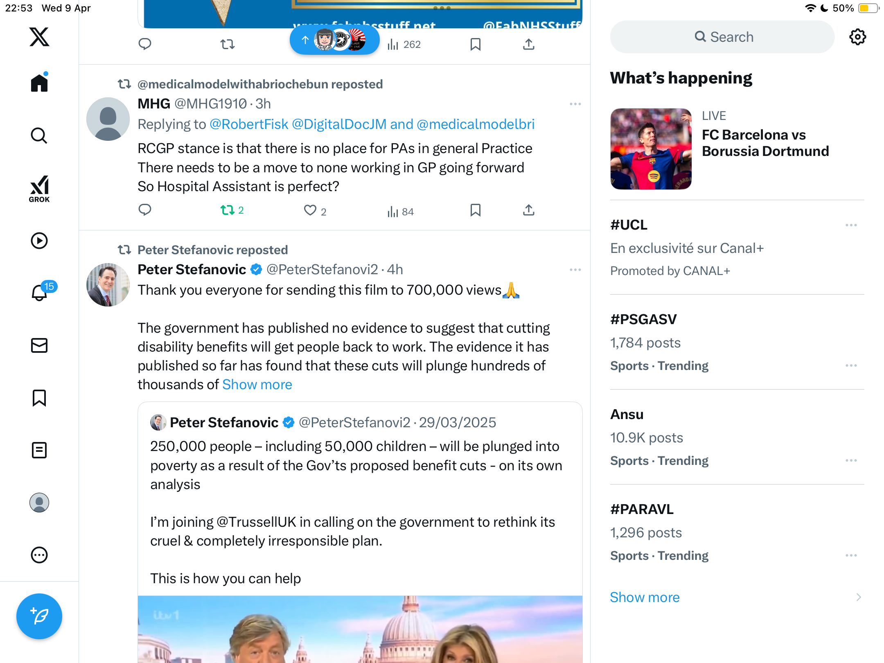Bookmark the MHG post
Viewport: 884px width, 663px height.
(475, 210)
